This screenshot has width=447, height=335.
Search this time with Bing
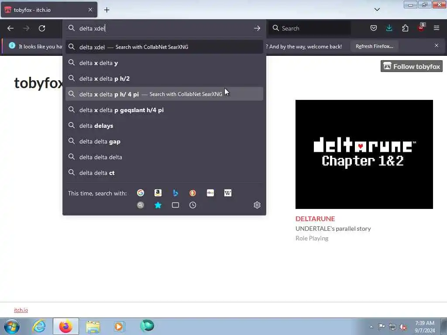(175, 193)
